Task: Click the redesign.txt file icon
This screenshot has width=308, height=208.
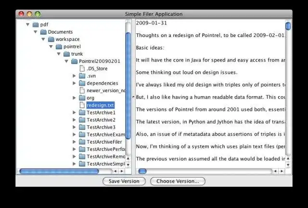Action: (82, 105)
